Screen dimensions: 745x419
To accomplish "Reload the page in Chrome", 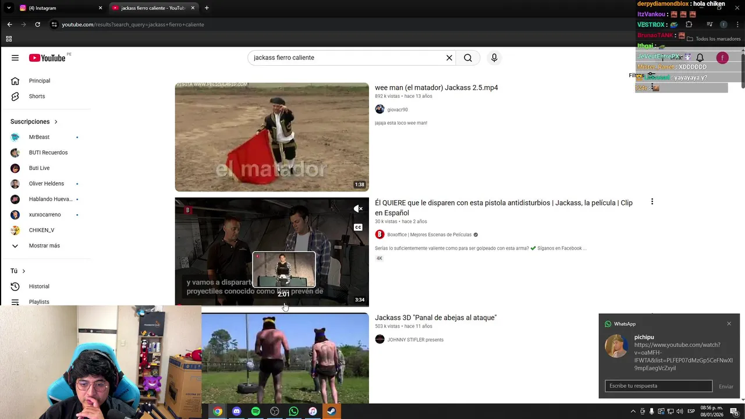I will (37, 24).
